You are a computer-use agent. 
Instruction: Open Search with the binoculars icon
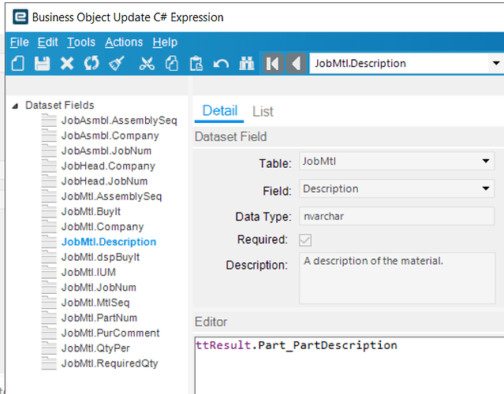[x=246, y=64]
